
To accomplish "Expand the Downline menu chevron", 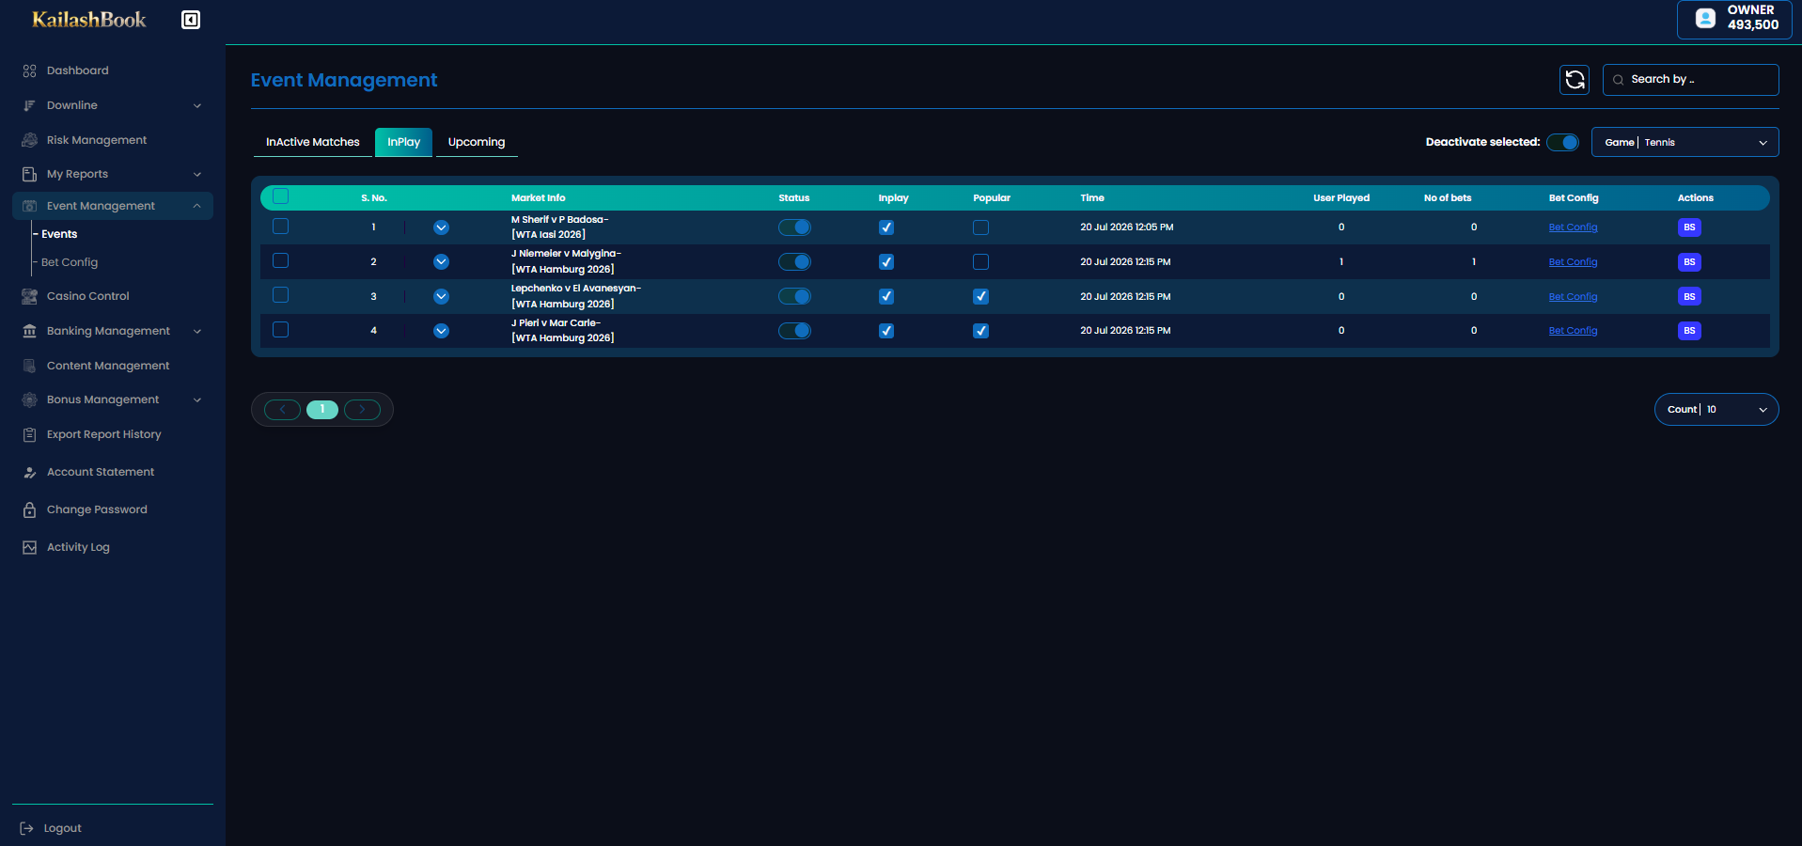I will [197, 105].
